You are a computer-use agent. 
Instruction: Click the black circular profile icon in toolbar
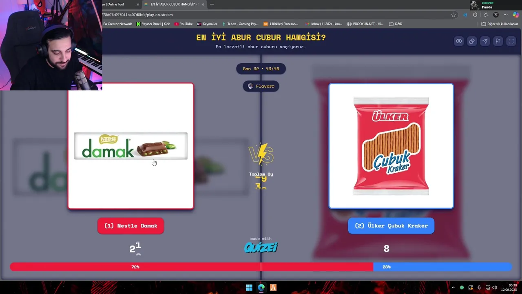click(496, 15)
